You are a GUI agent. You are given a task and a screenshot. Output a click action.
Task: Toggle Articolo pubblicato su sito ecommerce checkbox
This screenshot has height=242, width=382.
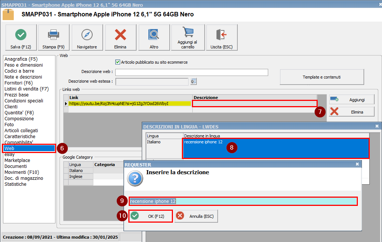point(118,62)
